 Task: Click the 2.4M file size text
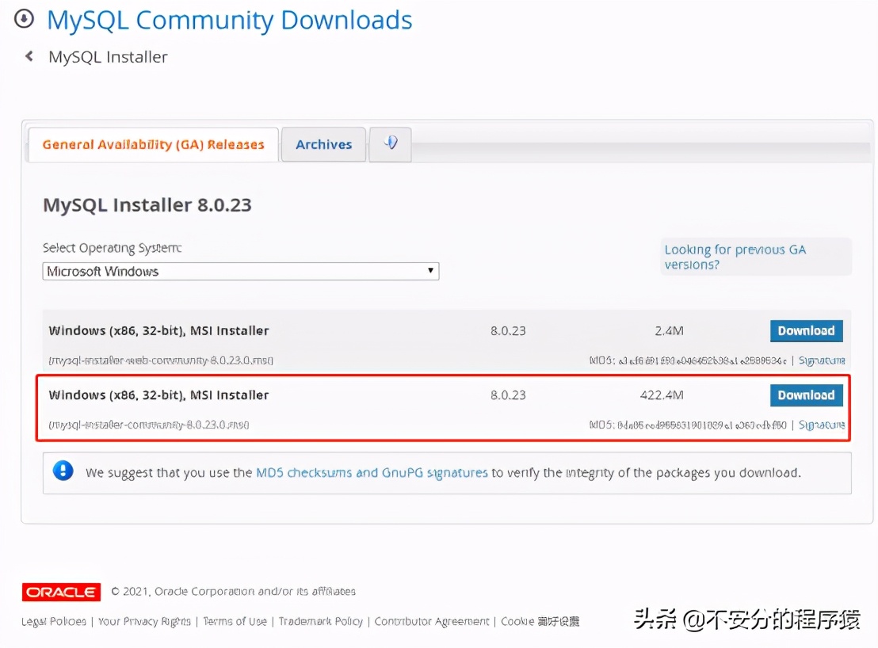pos(669,330)
